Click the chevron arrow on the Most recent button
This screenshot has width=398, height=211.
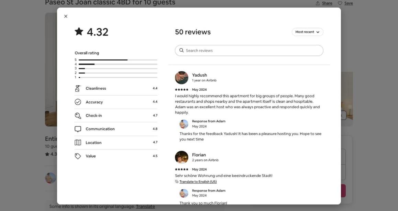(318, 32)
